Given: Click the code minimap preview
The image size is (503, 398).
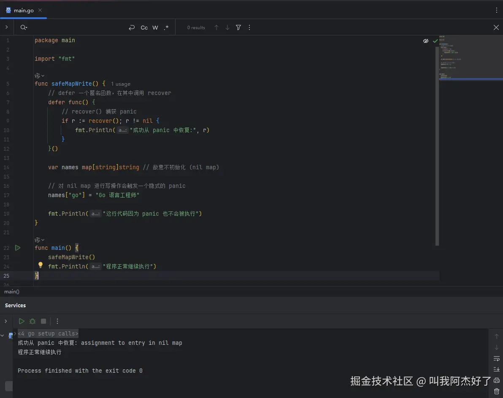Looking at the screenshot, I should click(x=471, y=57).
